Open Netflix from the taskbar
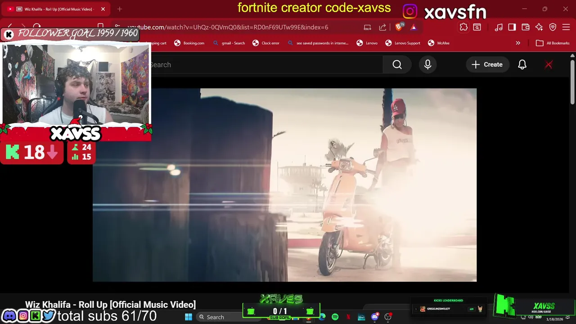 click(x=348, y=317)
